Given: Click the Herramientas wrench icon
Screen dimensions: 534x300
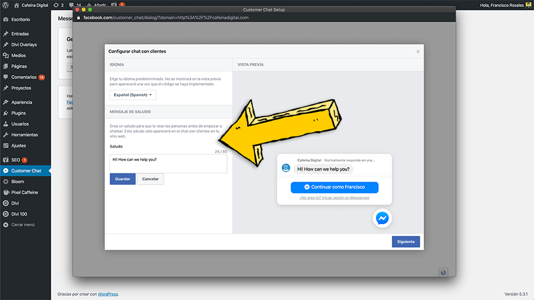Looking at the screenshot, I should [x=5, y=135].
